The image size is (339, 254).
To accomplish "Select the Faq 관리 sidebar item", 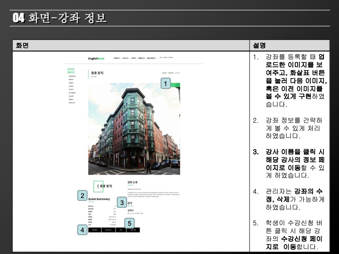I will [71, 96].
